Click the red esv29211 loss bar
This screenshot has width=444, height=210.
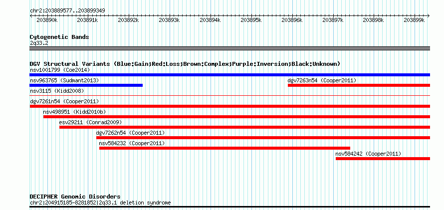click(244, 127)
